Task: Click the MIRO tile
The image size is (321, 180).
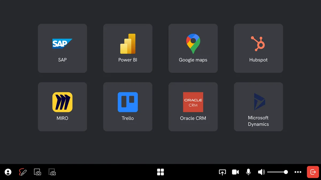Action: 62,107
